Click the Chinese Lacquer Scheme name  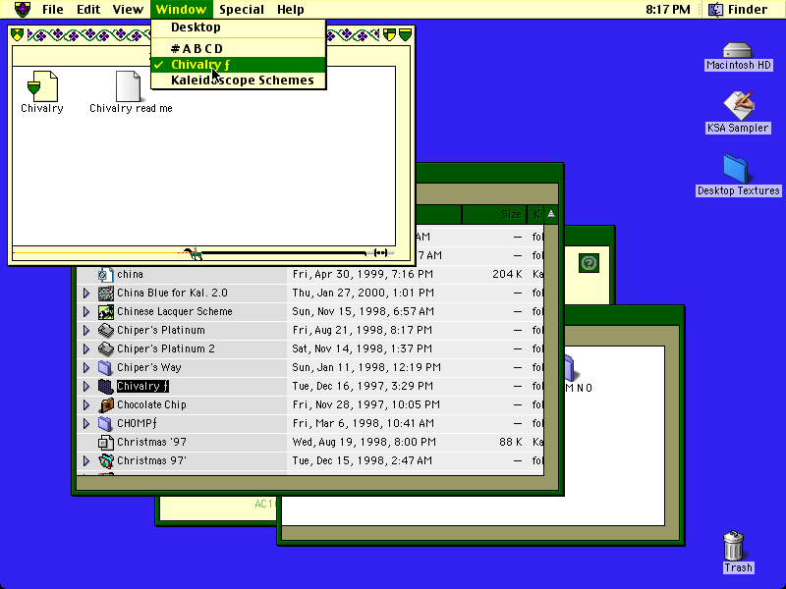[x=175, y=311]
